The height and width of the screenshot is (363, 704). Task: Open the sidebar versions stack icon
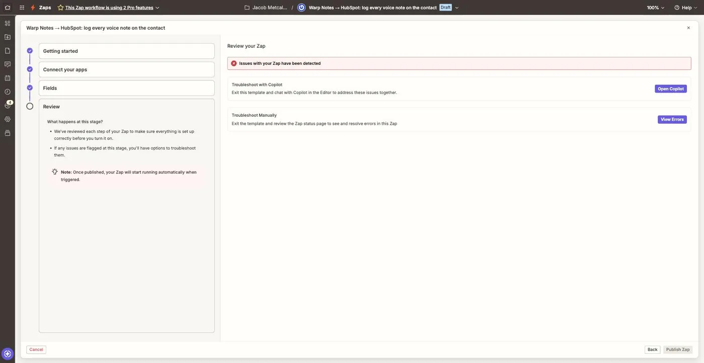[7, 133]
